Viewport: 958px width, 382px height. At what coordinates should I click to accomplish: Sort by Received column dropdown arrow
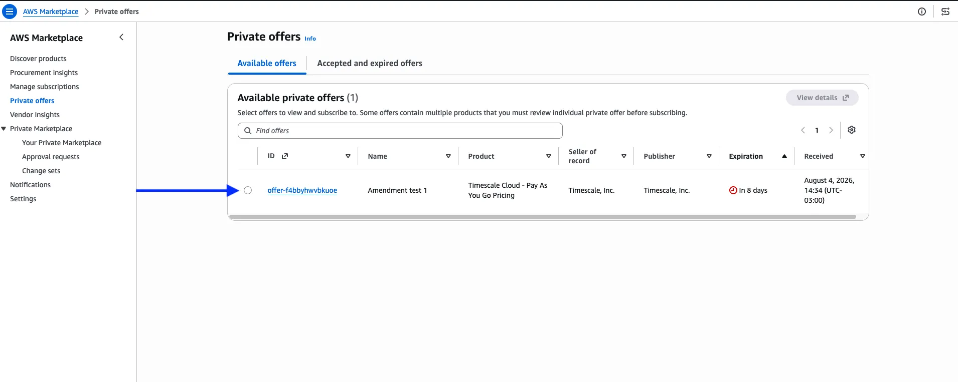coord(863,156)
